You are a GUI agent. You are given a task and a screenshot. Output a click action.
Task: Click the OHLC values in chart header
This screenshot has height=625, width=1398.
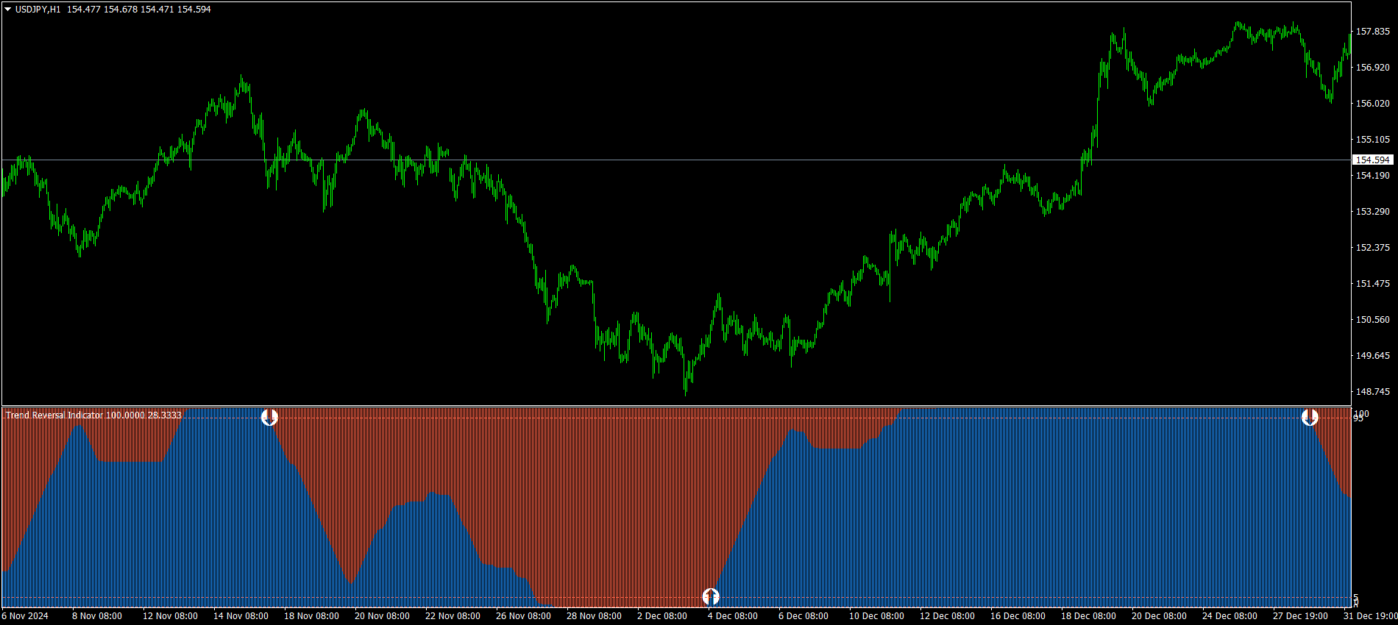click(x=138, y=10)
